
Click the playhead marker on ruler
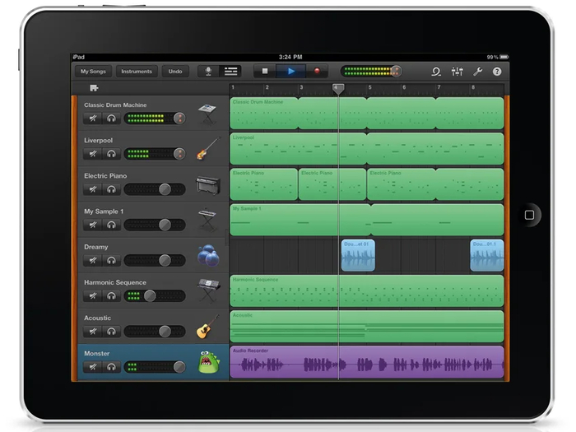click(x=338, y=89)
